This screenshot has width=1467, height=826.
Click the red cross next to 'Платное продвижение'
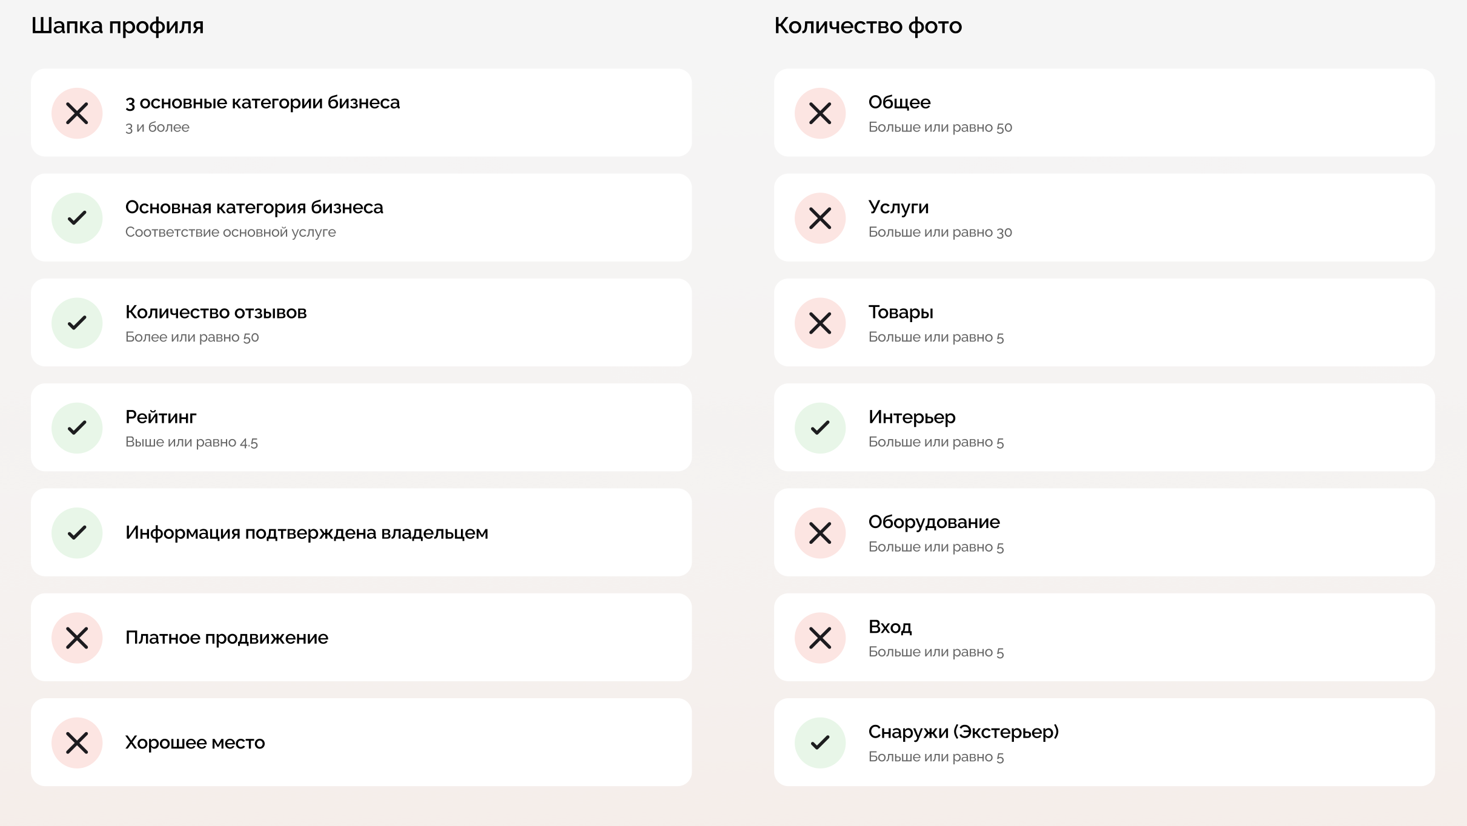77,638
